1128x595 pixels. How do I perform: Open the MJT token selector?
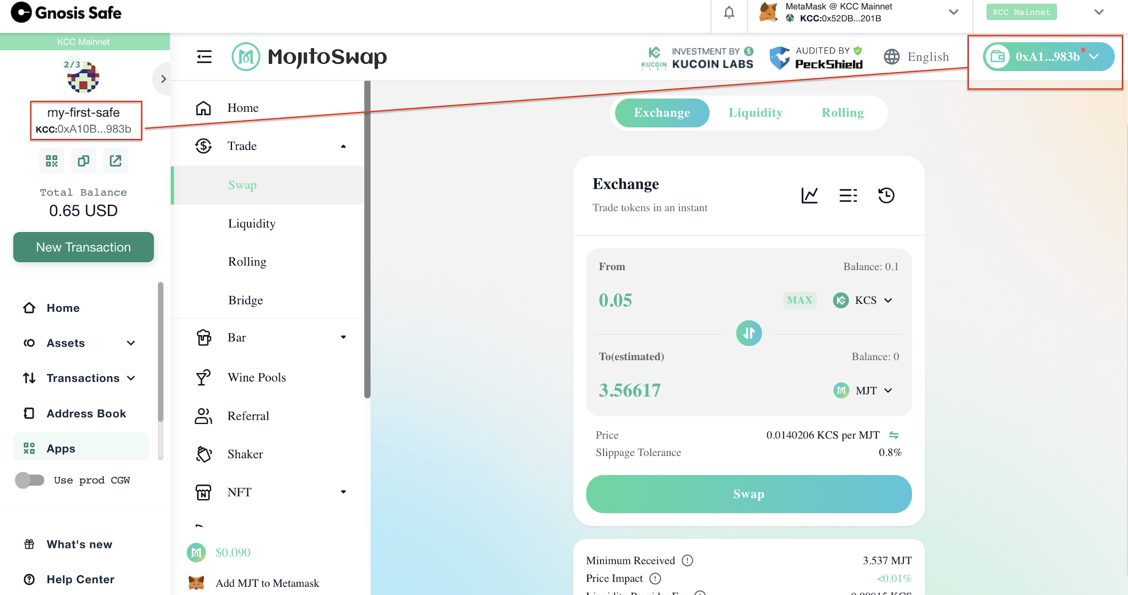tap(863, 391)
